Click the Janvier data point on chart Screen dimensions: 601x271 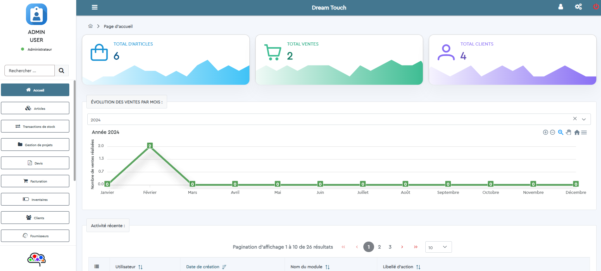(107, 184)
